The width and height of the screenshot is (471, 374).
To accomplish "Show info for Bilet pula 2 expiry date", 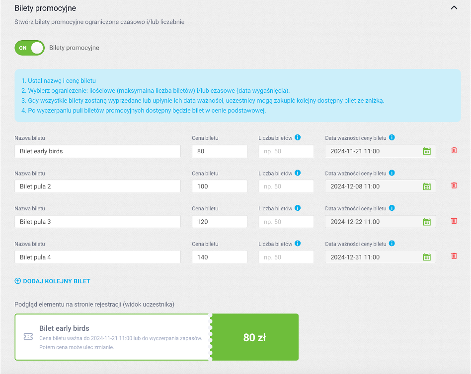I will (392, 173).
